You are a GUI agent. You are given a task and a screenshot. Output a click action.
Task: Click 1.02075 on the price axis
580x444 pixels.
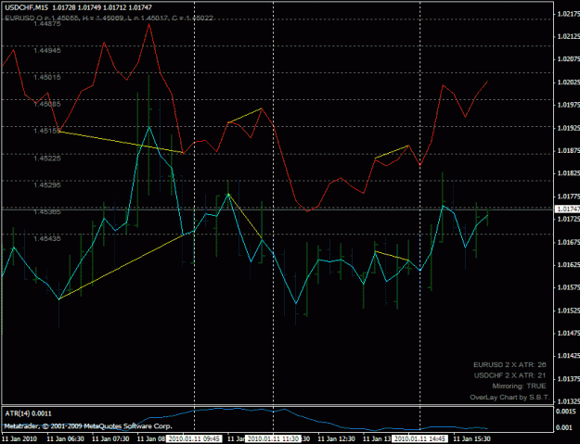(x=569, y=59)
